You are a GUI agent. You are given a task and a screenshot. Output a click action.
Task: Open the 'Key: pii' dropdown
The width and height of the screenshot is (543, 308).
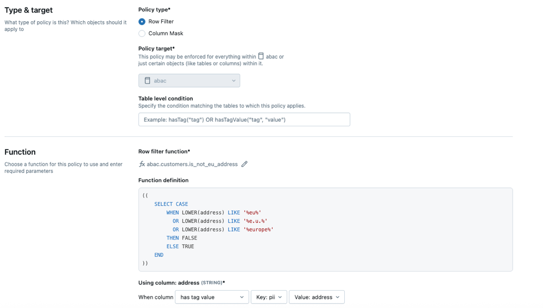pyautogui.click(x=268, y=297)
